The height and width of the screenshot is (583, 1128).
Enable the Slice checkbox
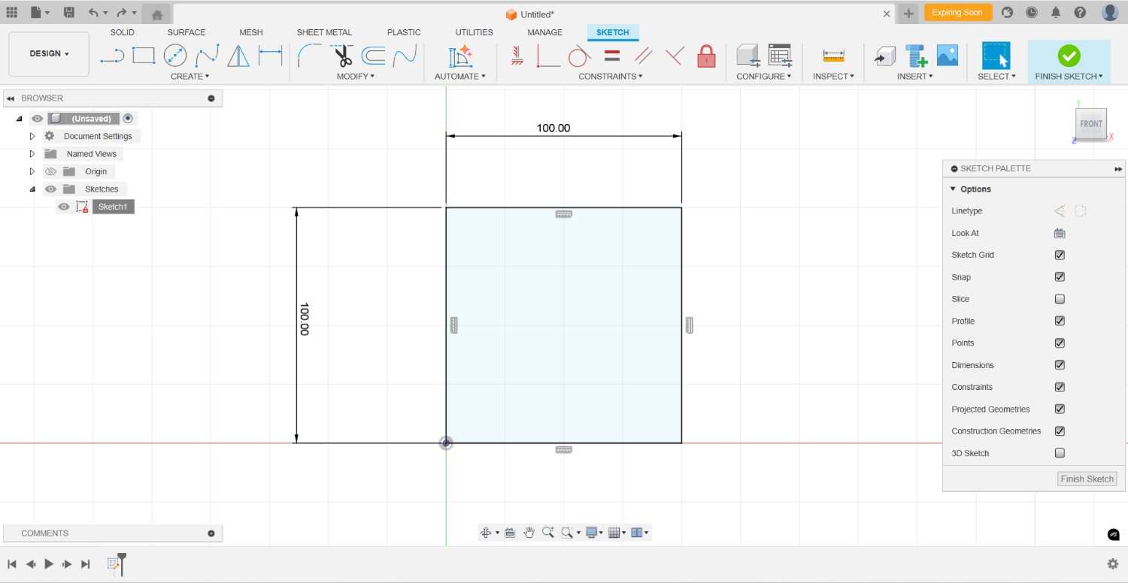pyautogui.click(x=1060, y=299)
